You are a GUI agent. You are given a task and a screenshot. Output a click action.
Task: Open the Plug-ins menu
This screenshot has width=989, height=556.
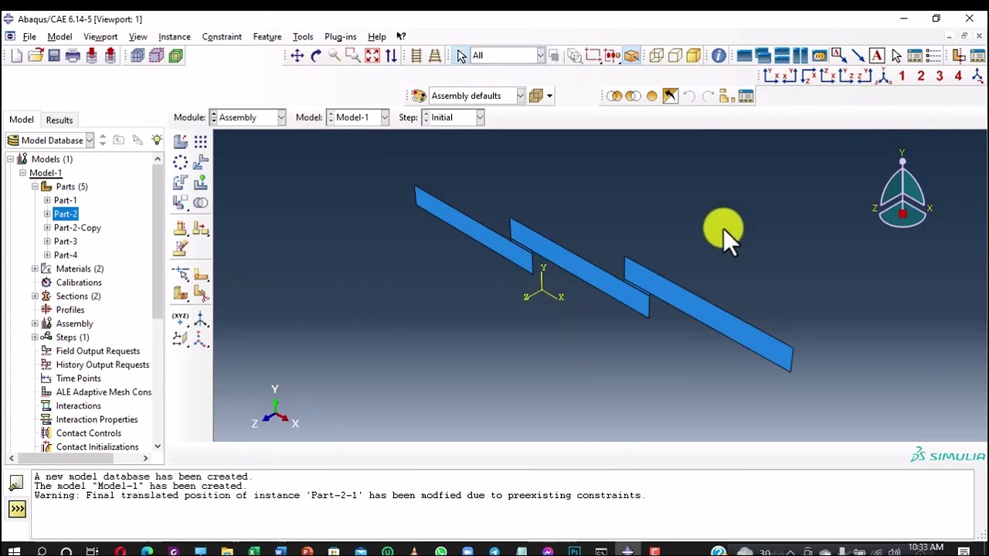[341, 36]
